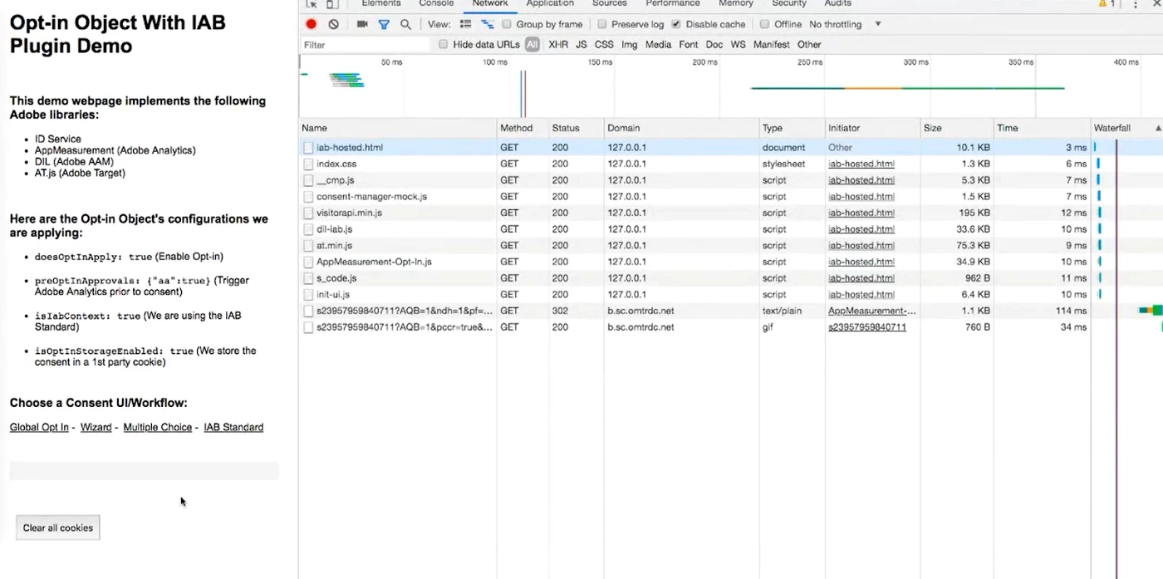Filter requests by CSS
This screenshot has height=579, width=1163.
pos(604,45)
